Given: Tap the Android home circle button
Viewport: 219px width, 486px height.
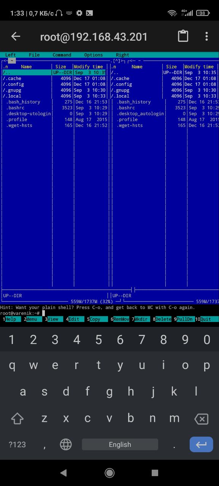Looking at the screenshot, I should point(109,472).
